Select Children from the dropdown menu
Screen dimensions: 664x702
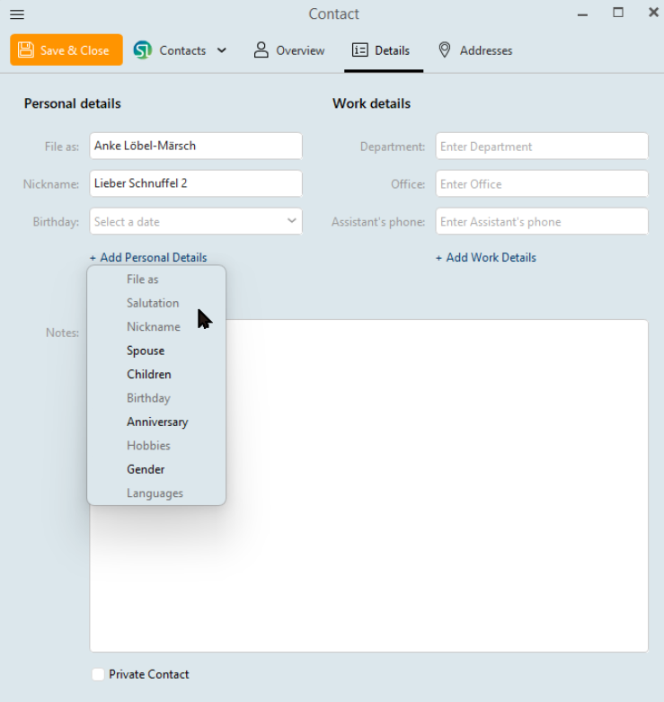pos(148,374)
